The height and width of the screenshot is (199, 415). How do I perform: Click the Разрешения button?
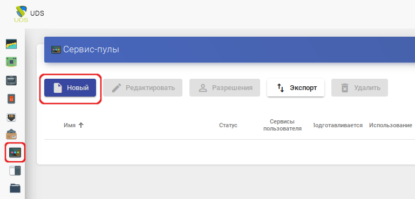point(224,87)
